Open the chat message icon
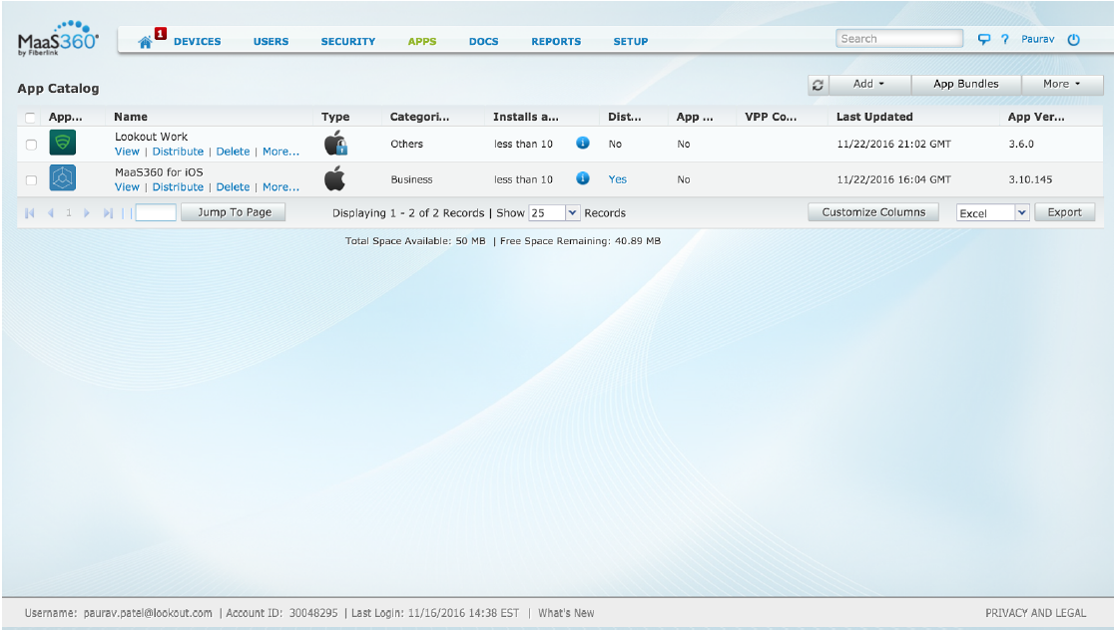1117x632 pixels. point(983,39)
